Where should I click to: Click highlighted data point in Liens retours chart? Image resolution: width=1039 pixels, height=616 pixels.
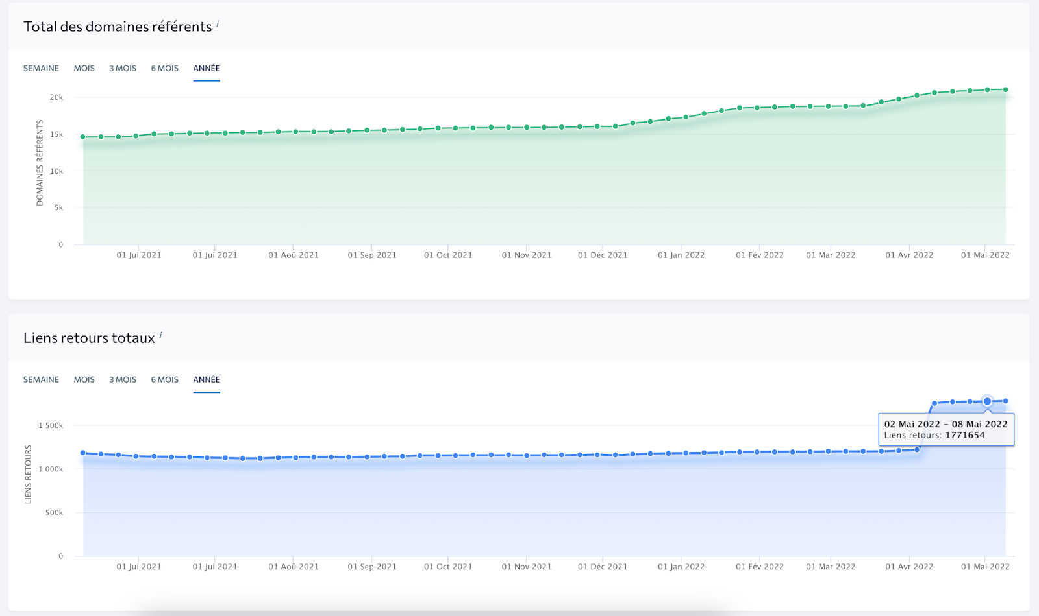(987, 401)
